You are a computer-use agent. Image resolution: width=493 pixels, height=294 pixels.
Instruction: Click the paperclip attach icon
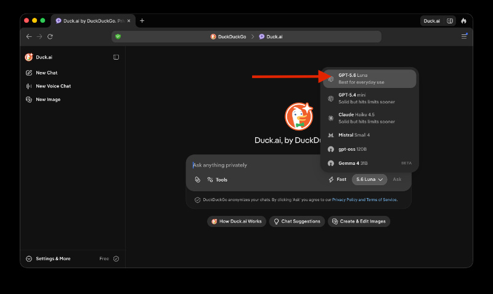pyautogui.click(x=197, y=180)
